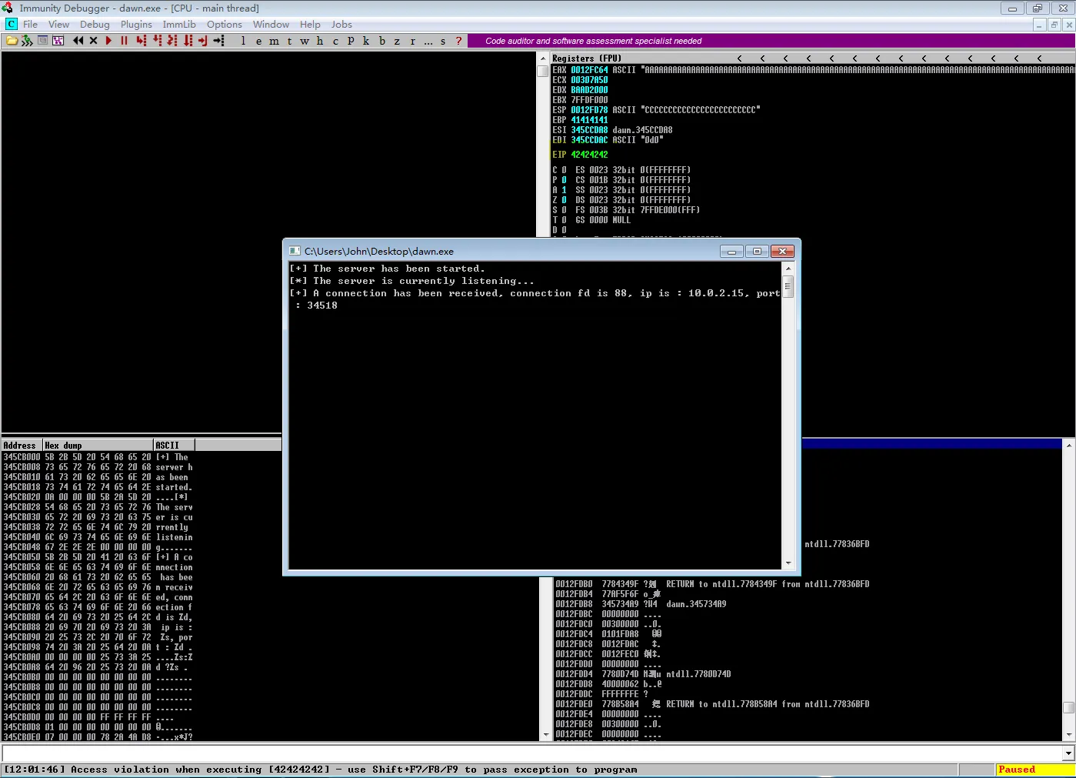The width and height of the screenshot is (1076, 778).
Task: Show Patches with 'P' button
Action: point(351,41)
